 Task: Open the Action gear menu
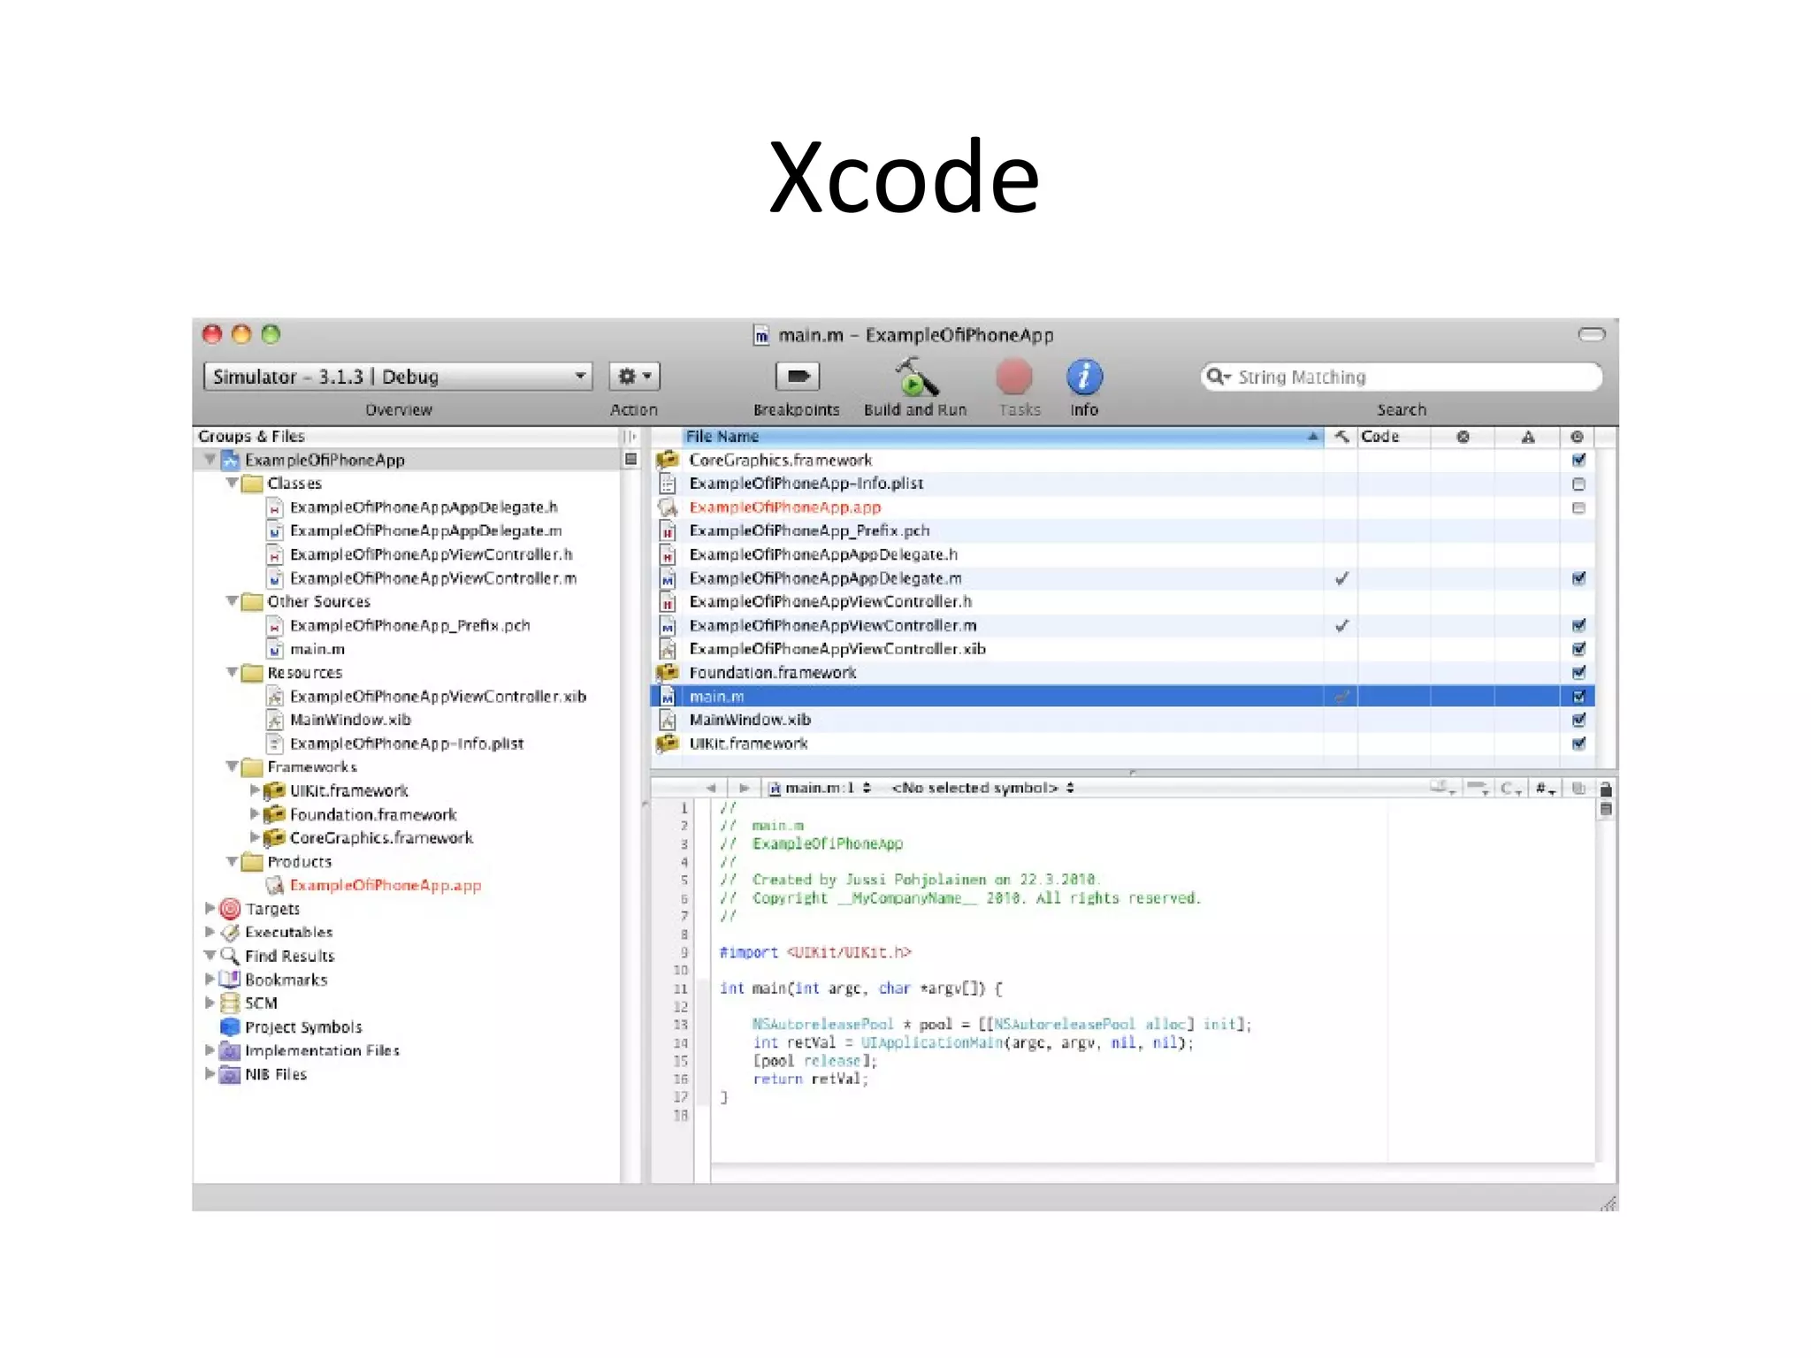(x=634, y=377)
